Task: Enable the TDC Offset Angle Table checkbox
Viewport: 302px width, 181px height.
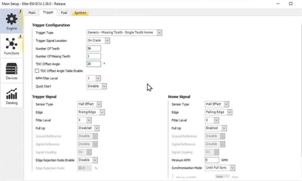Action: (37, 71)
